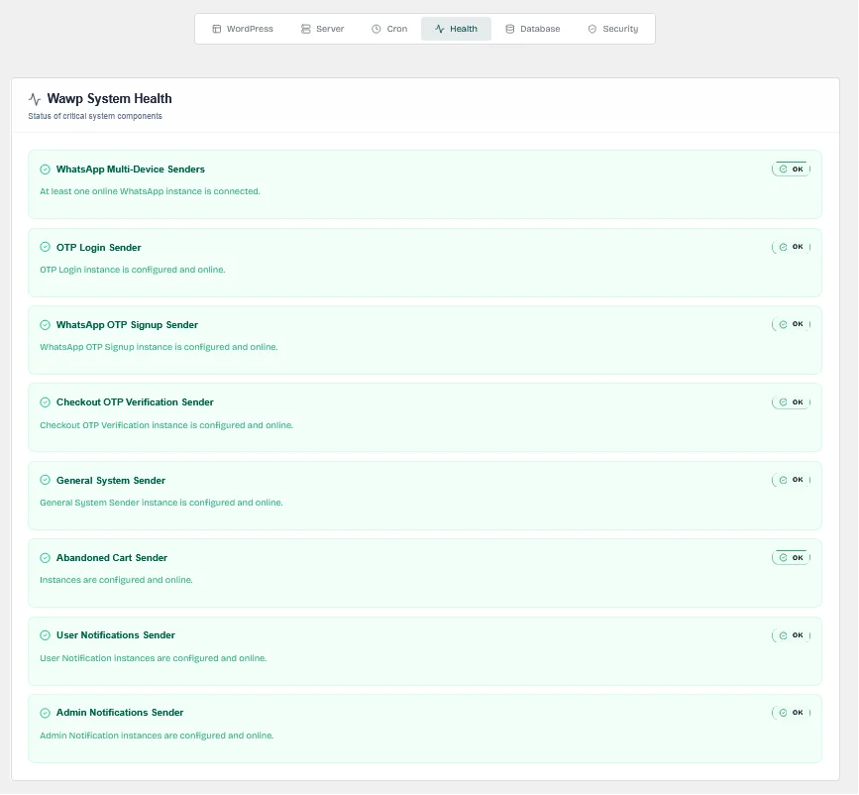This screenshot has height=795, width=859.
Task: Click the WhatsApp OTP Signup Sender title
Action: pos(127,325)
